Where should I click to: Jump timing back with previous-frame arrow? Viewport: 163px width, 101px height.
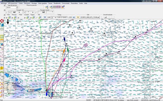click(45, 17)
